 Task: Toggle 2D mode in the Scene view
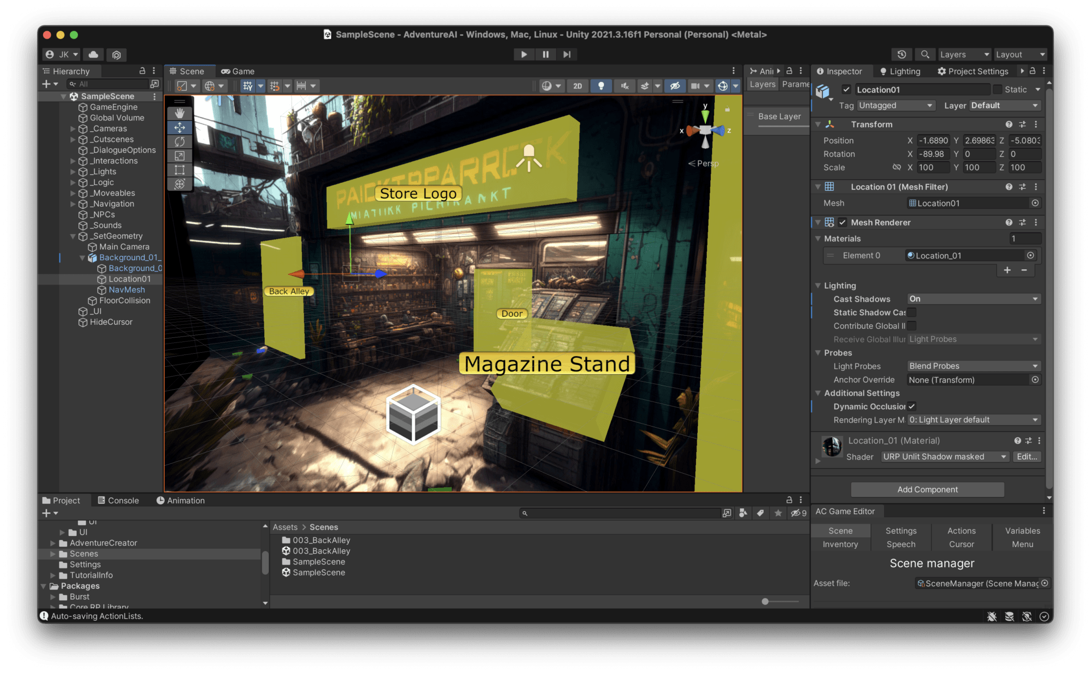(x=578, y=86)
